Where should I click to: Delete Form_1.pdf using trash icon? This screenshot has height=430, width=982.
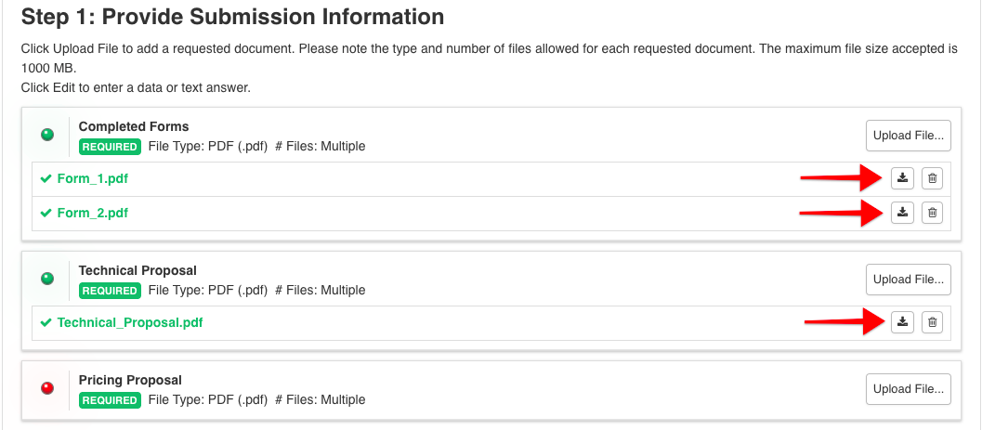point(932,178)
